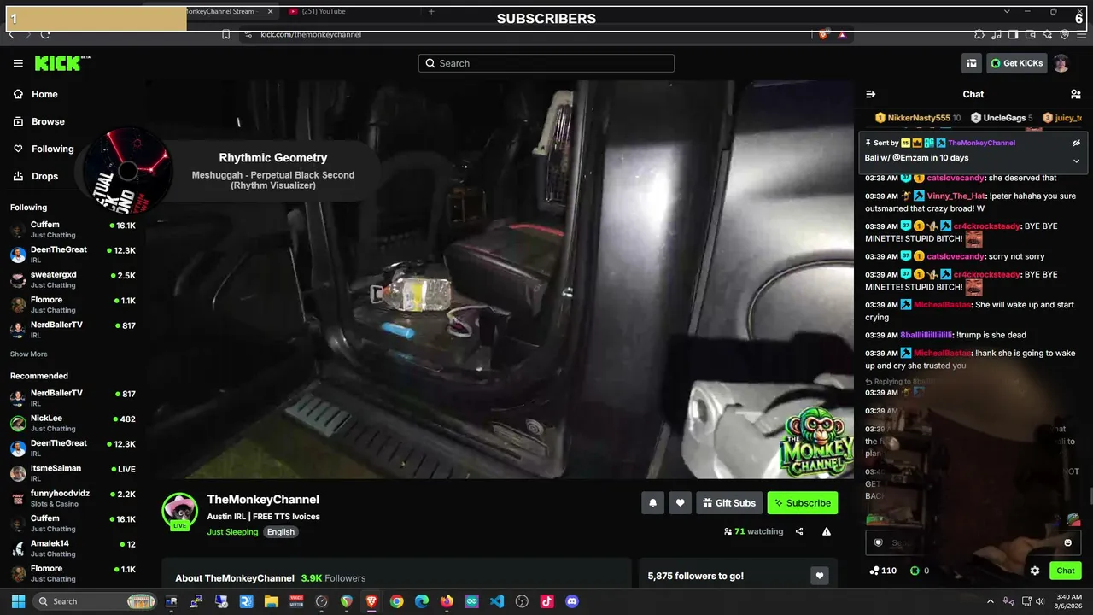Click the Windows taskbar search box
The image size is (1093, 615).
point(96,601)
